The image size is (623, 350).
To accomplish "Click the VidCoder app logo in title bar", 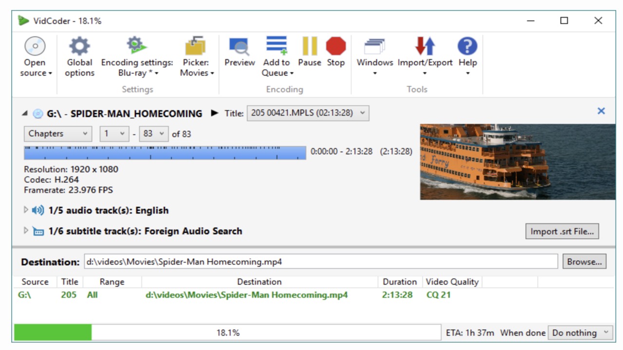I will (23, 20).
